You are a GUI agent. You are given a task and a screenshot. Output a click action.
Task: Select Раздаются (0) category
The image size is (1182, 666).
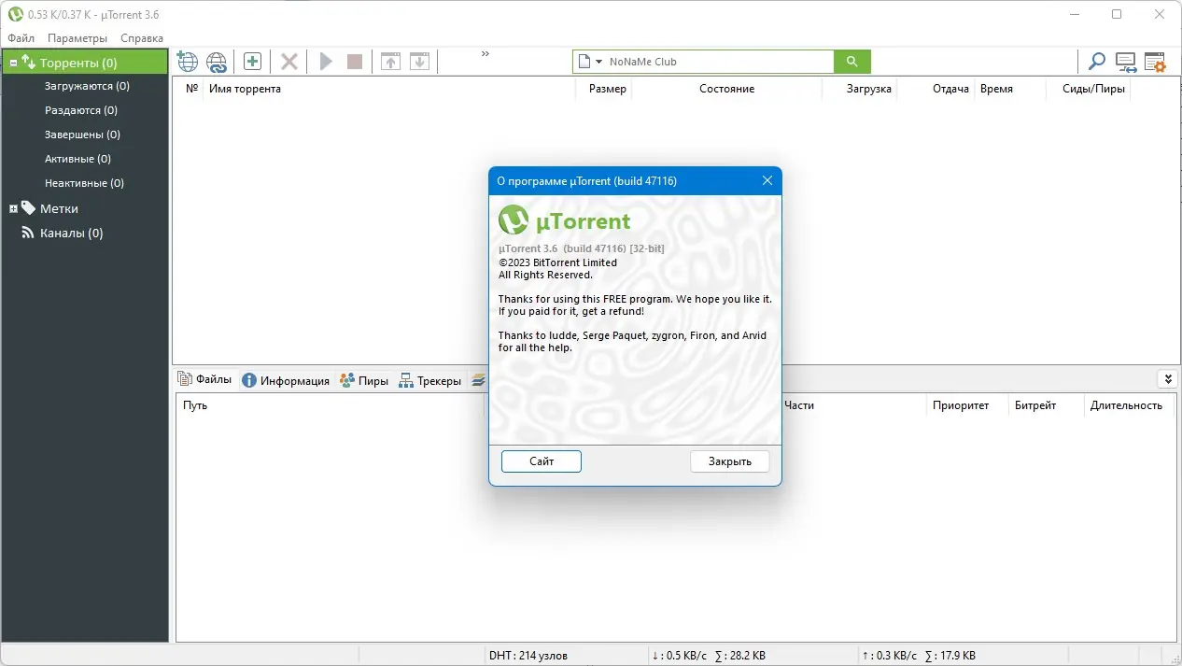point(81,110)
